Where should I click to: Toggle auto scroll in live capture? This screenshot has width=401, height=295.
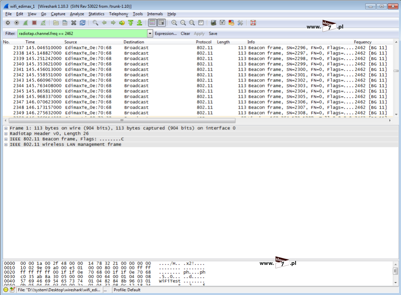(x=161, y=23)
